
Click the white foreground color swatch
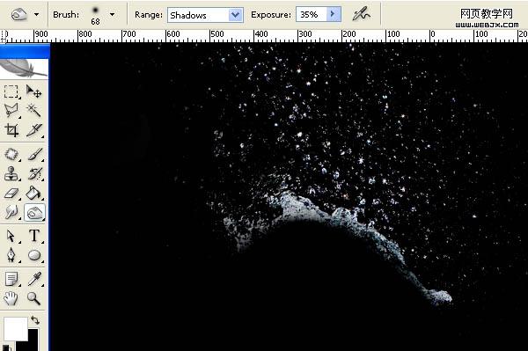(15, 328)
